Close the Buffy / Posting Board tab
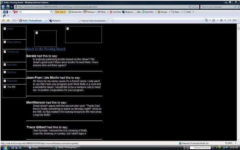 tap(46, 21)
